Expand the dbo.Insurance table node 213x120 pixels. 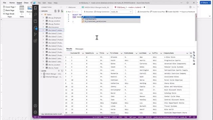pyautogui.click(x=43, y=27)
